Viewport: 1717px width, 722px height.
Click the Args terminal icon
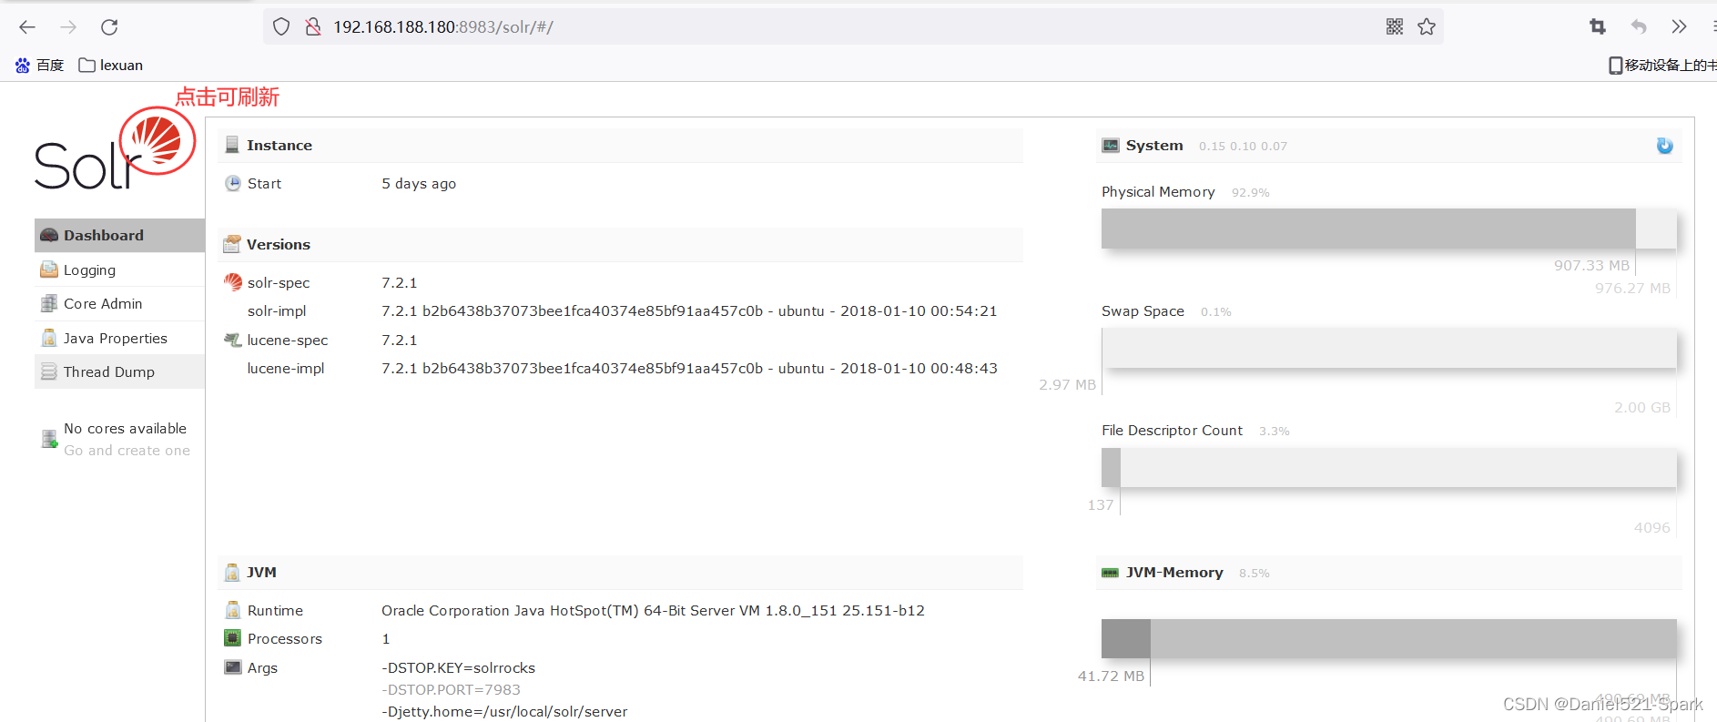point(233,667)
